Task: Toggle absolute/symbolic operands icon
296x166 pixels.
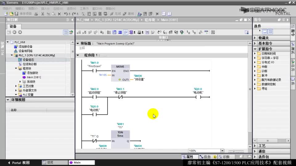Action: (x=131, y=32)
